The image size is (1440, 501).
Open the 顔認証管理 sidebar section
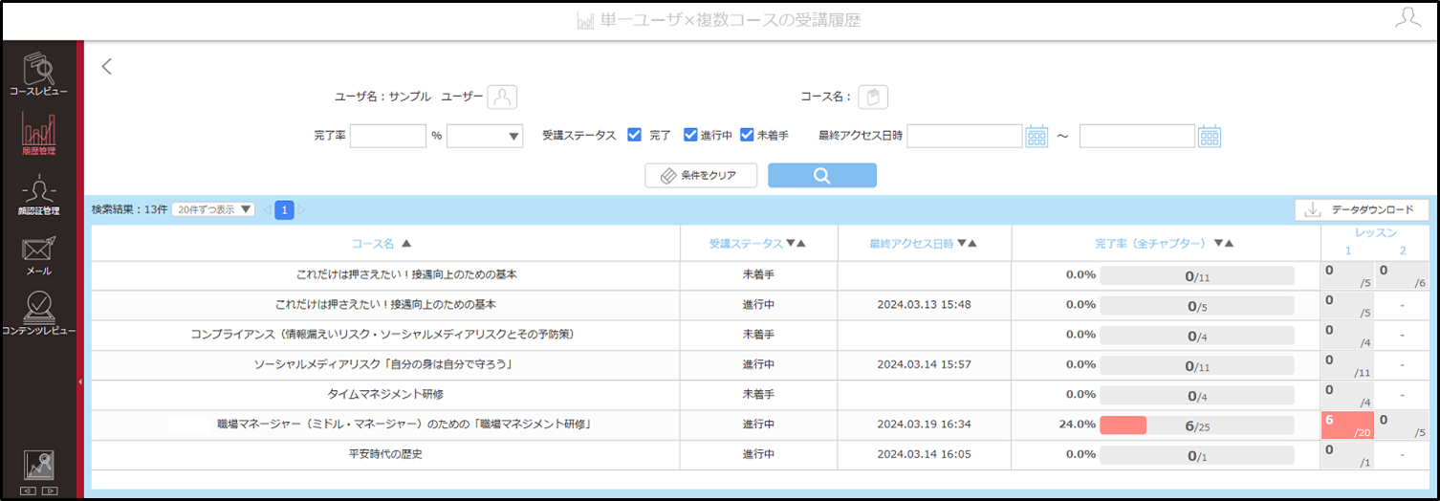[39, 195]
